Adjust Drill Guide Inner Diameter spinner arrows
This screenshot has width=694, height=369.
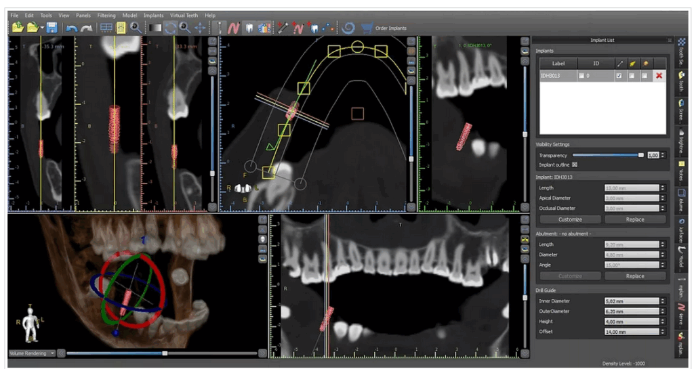coord(662,301)
